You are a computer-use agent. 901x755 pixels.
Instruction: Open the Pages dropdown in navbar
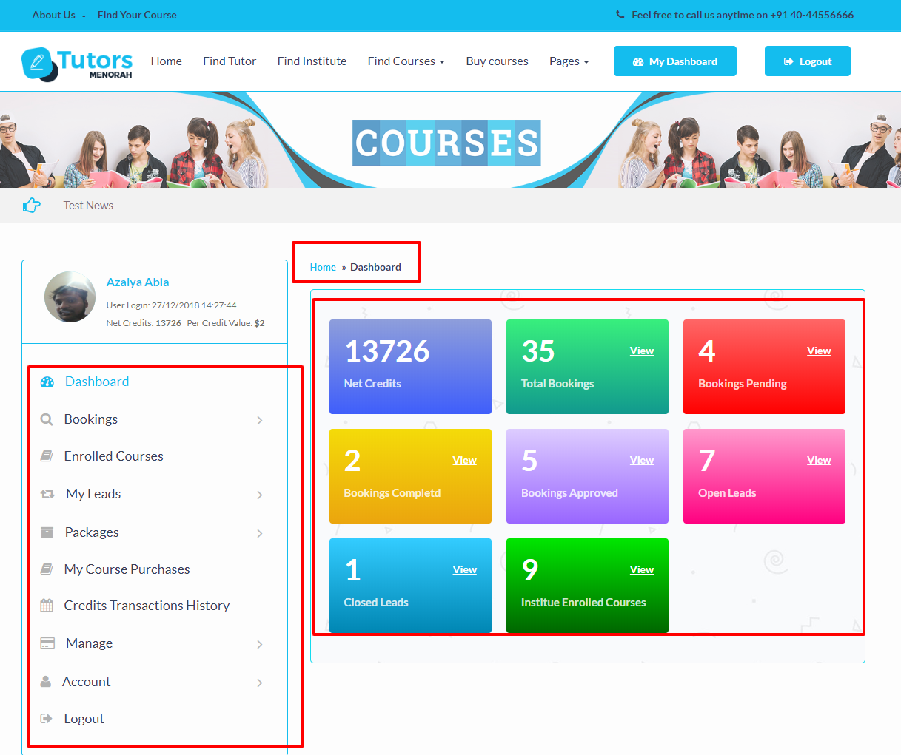point(569,61)
